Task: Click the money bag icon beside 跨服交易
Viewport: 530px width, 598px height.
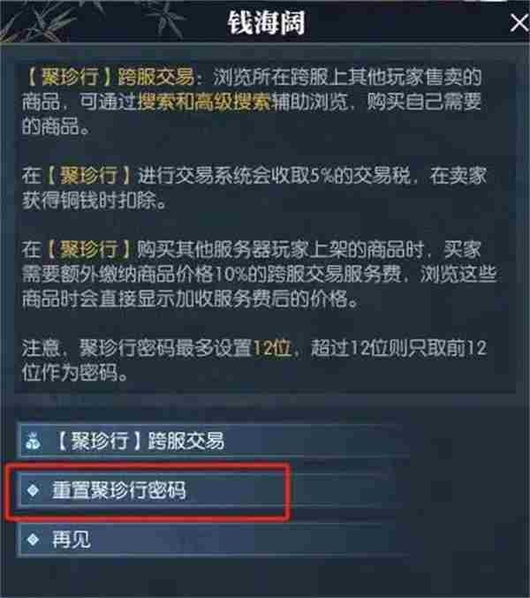Action: pyautogui.click(x=33, y=442)
